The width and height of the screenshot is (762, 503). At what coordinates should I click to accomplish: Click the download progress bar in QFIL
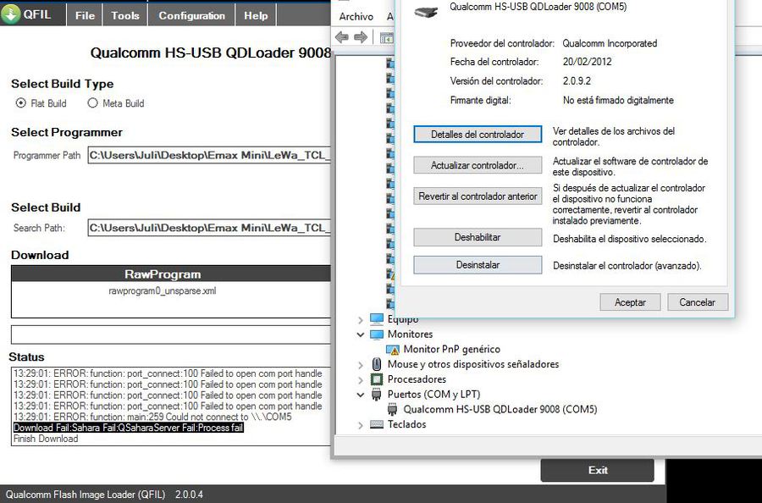point(170,334)
